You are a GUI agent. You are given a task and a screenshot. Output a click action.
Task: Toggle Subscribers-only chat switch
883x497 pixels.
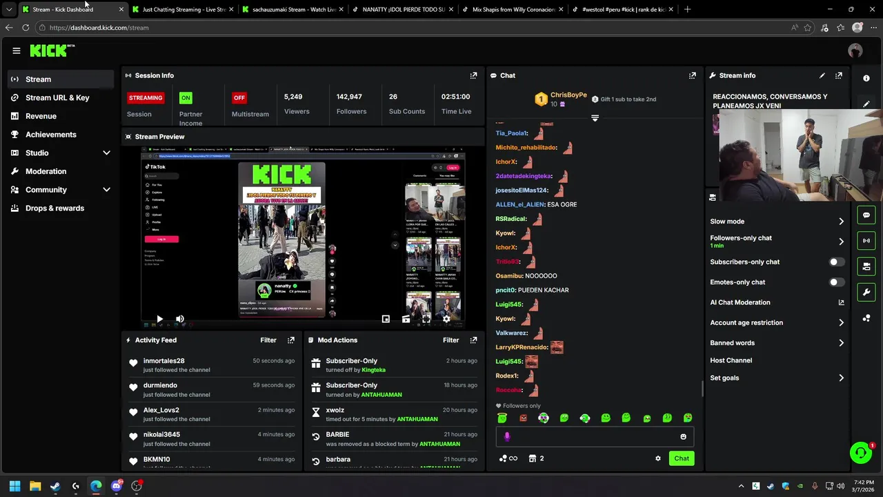pos(836,262)
